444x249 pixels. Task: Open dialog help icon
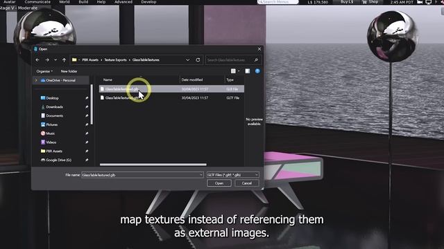257,71
